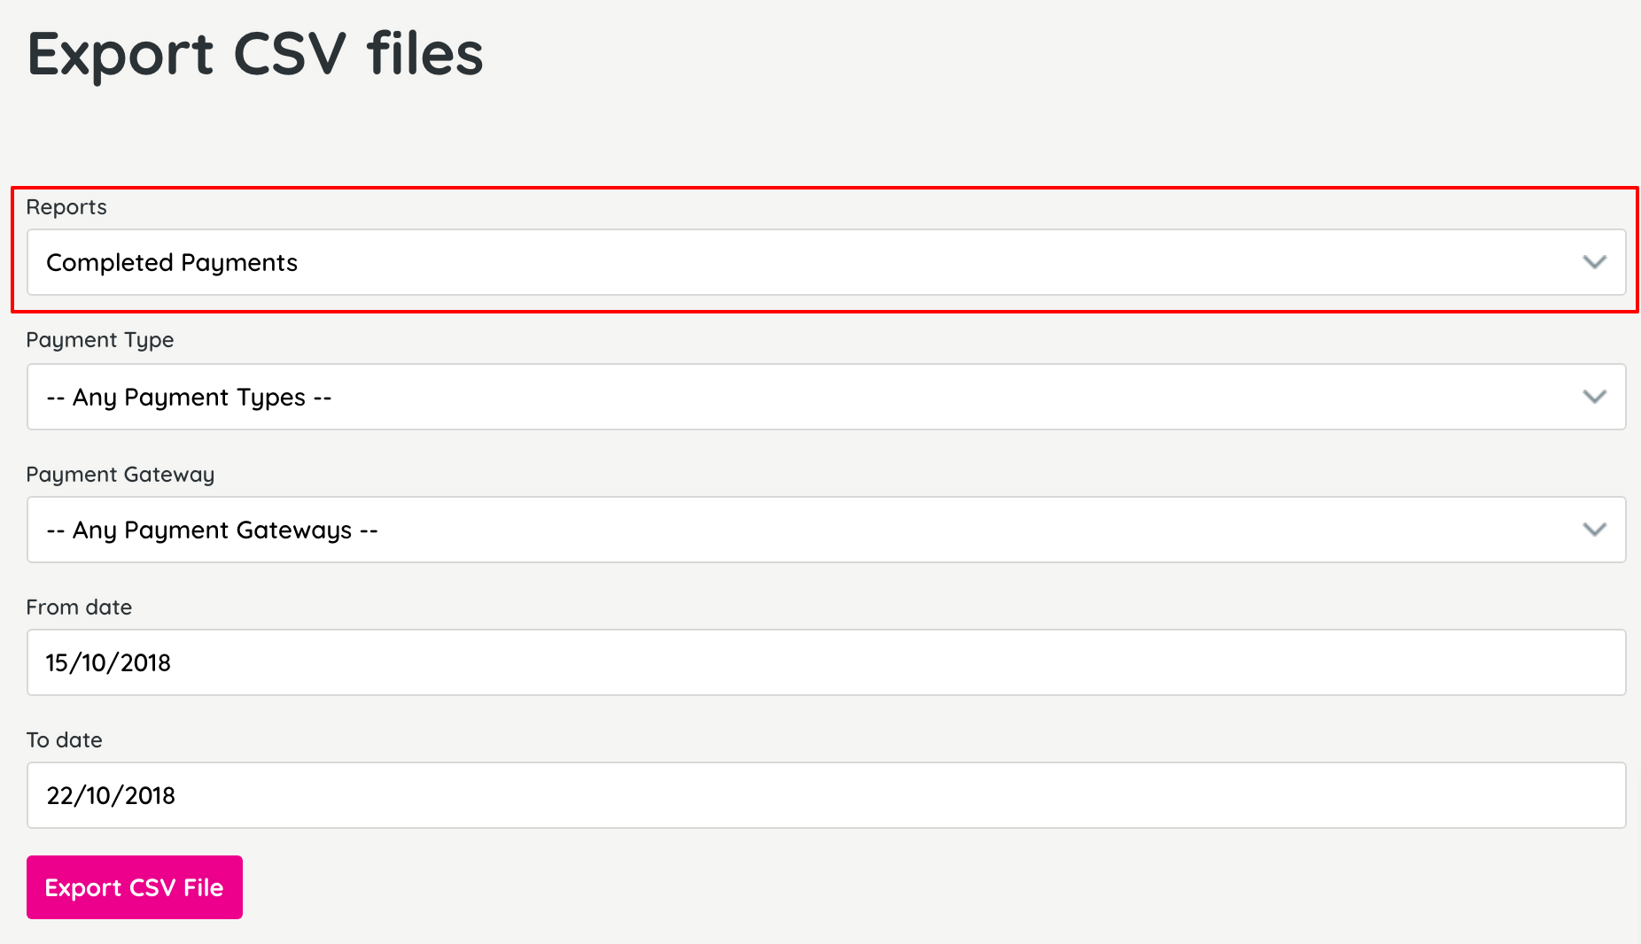Click the Reports label text

tap(66, 206)
